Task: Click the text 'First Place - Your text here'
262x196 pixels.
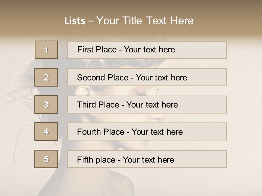Action: coord(126,50)
